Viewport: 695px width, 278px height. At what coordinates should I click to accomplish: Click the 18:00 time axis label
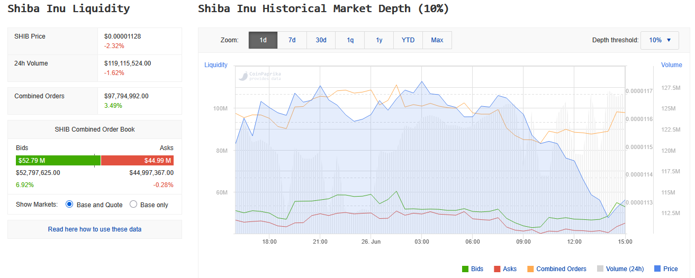click(x=269, y=242)
